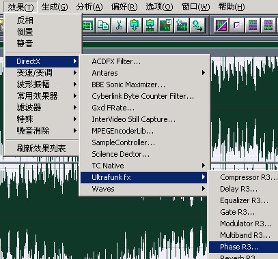Click the first purple multi-waveform toolbar icon

coord(253,25)
